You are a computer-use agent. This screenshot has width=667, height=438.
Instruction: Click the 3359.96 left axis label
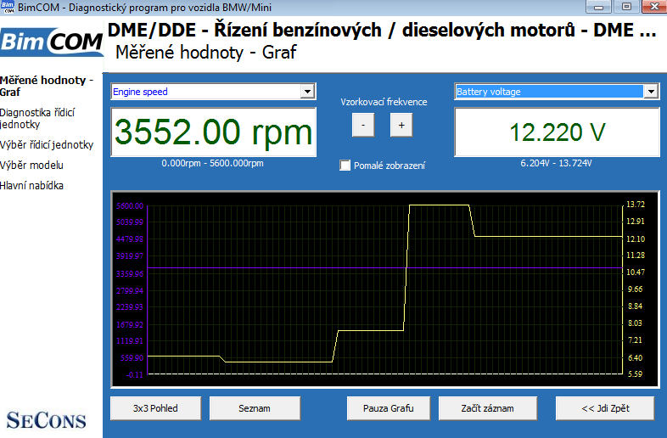[x=130, y=273]
